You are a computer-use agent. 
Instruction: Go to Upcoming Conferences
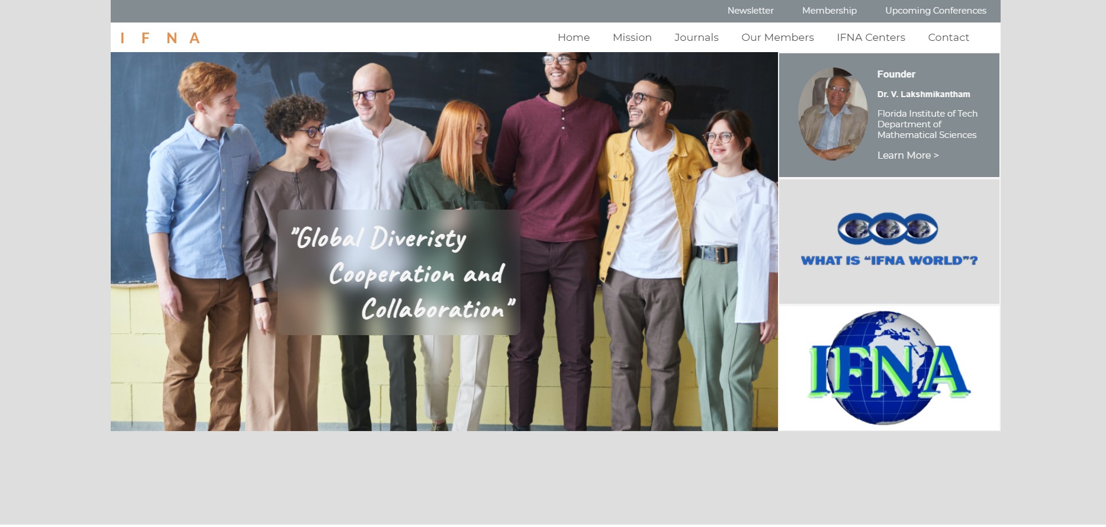click(x=935, y=11)
